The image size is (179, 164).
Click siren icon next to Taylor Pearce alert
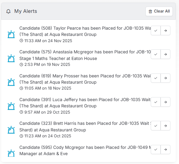[x=11, y=34]
